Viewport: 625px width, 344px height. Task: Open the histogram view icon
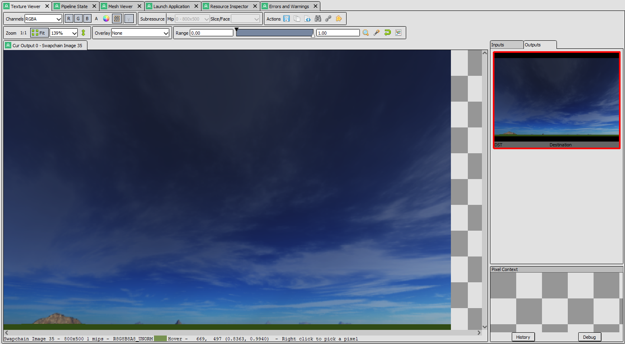398,33
